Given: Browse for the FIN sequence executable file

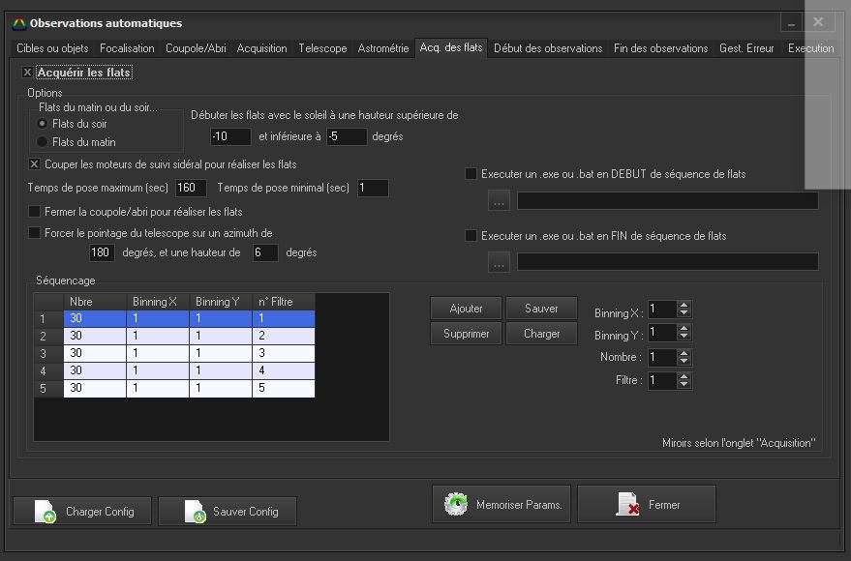Looking at the screenshot, I should 499,262.
